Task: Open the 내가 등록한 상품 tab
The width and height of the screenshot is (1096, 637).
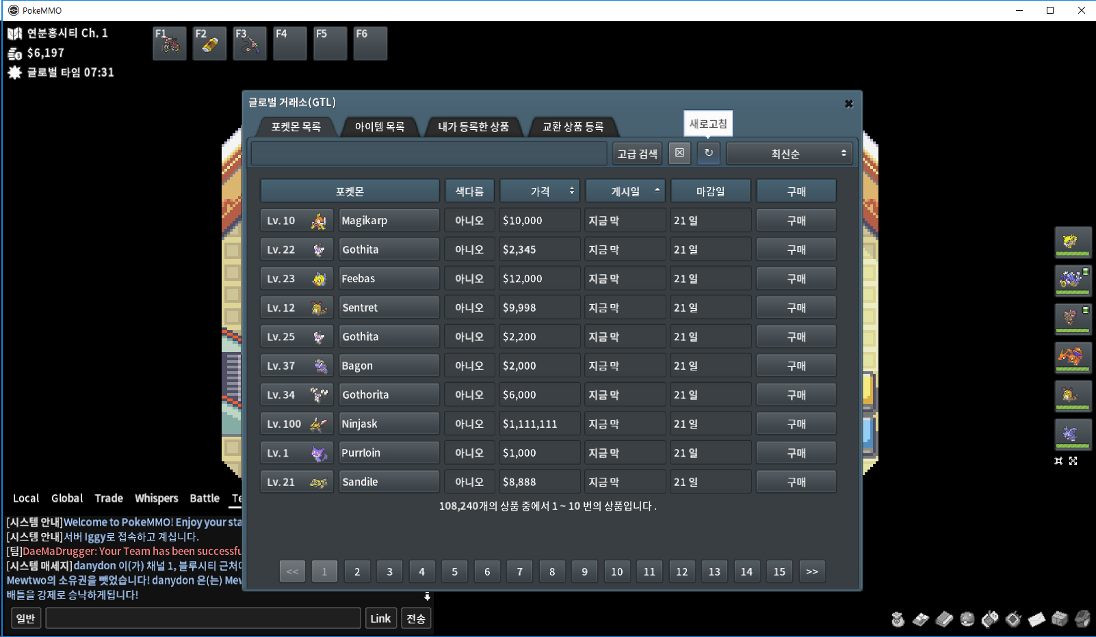Action: (x=473, y=127)
